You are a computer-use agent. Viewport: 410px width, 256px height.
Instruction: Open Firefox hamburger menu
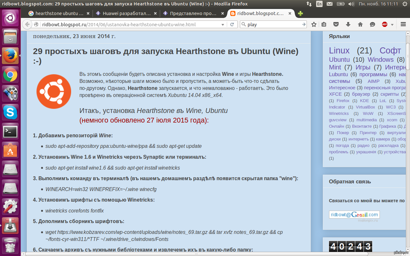point(403,25)
